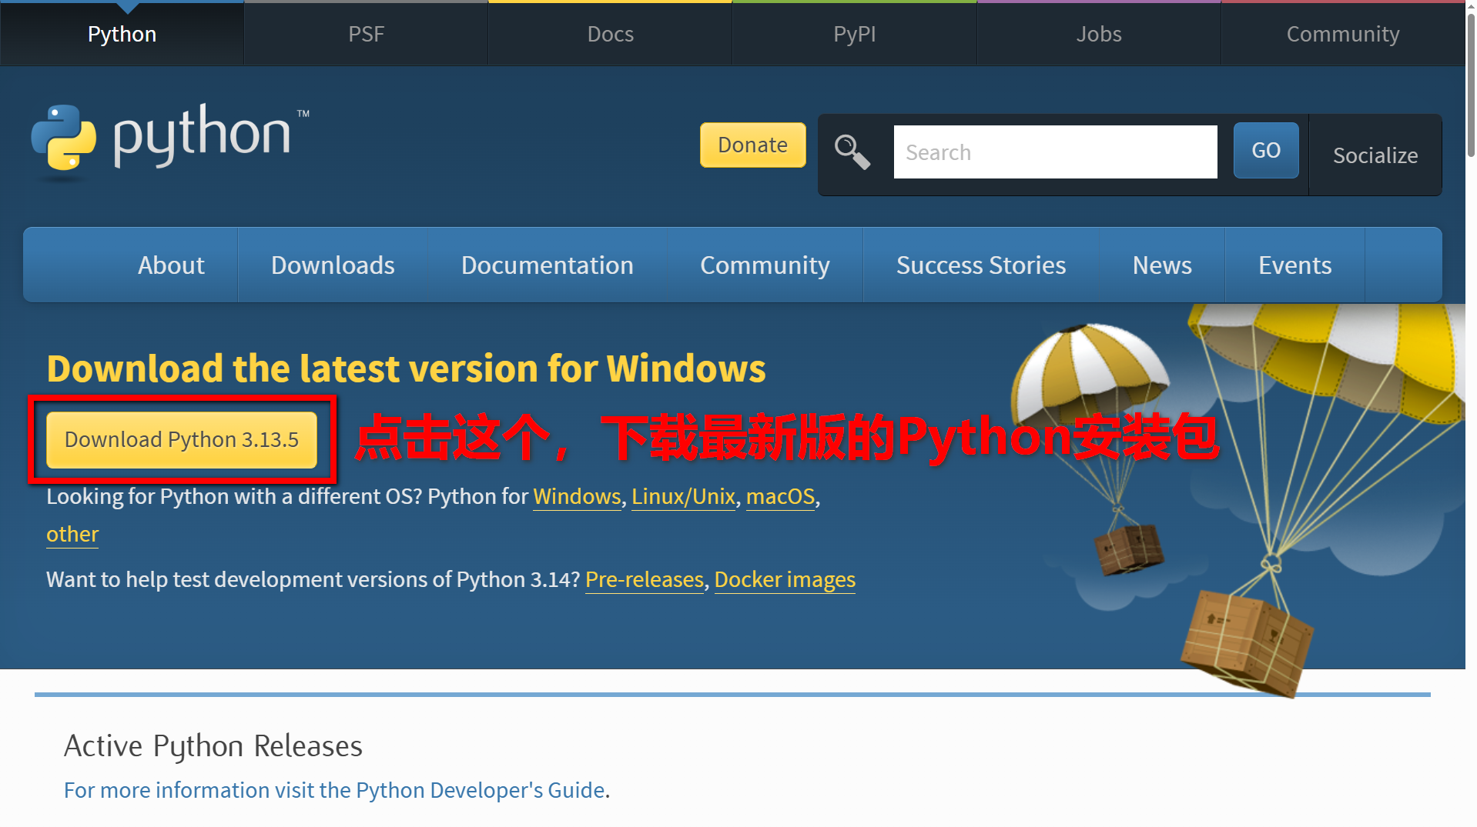The height and width of the screenshot is (827, 1477).
Task: Open the Downloads menu
Action: pos(332,265)
